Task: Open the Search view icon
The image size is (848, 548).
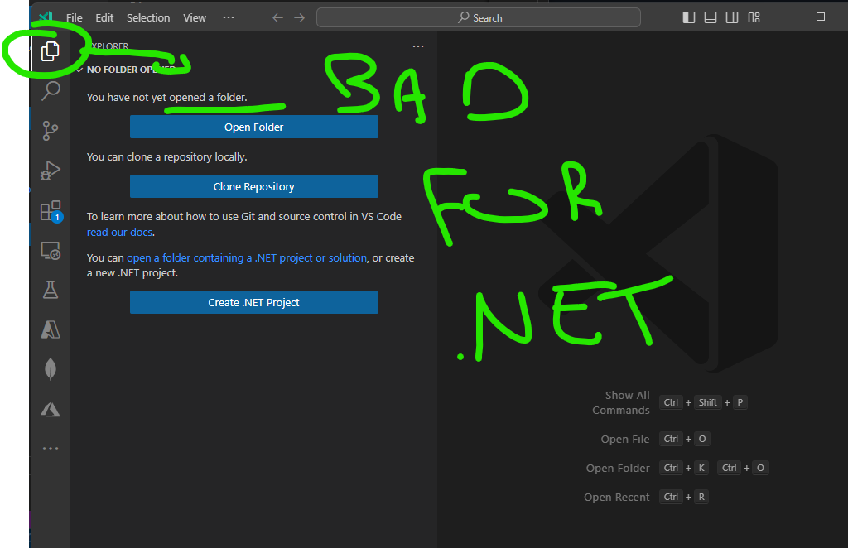Action: (x=51, y=91)
